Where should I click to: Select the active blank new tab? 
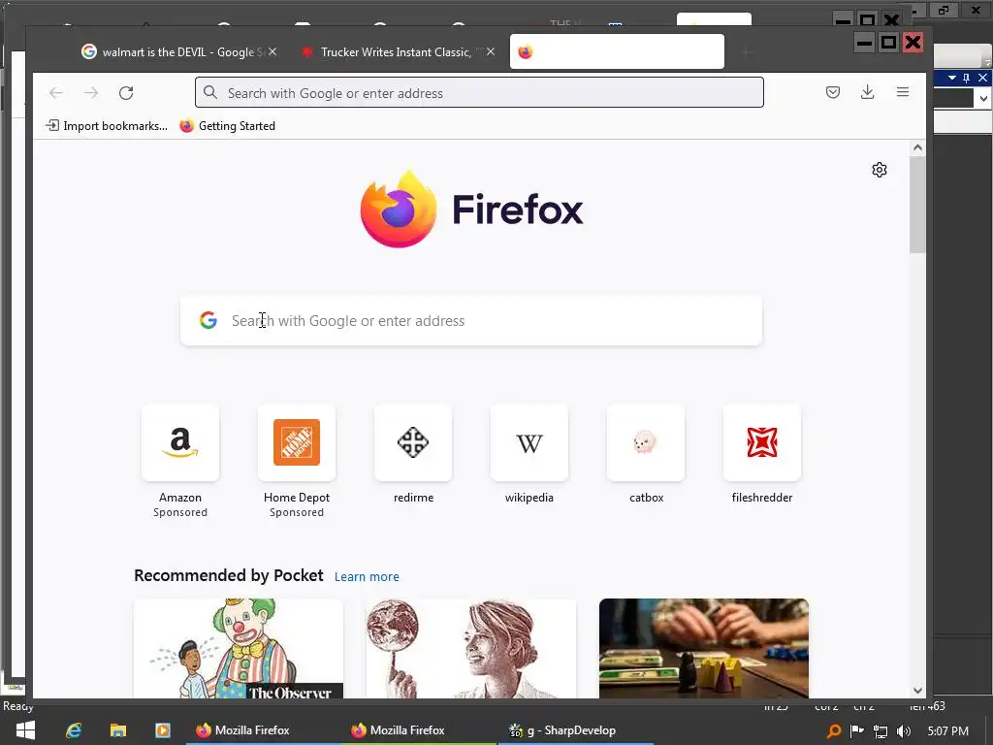[x=617, y=52]
